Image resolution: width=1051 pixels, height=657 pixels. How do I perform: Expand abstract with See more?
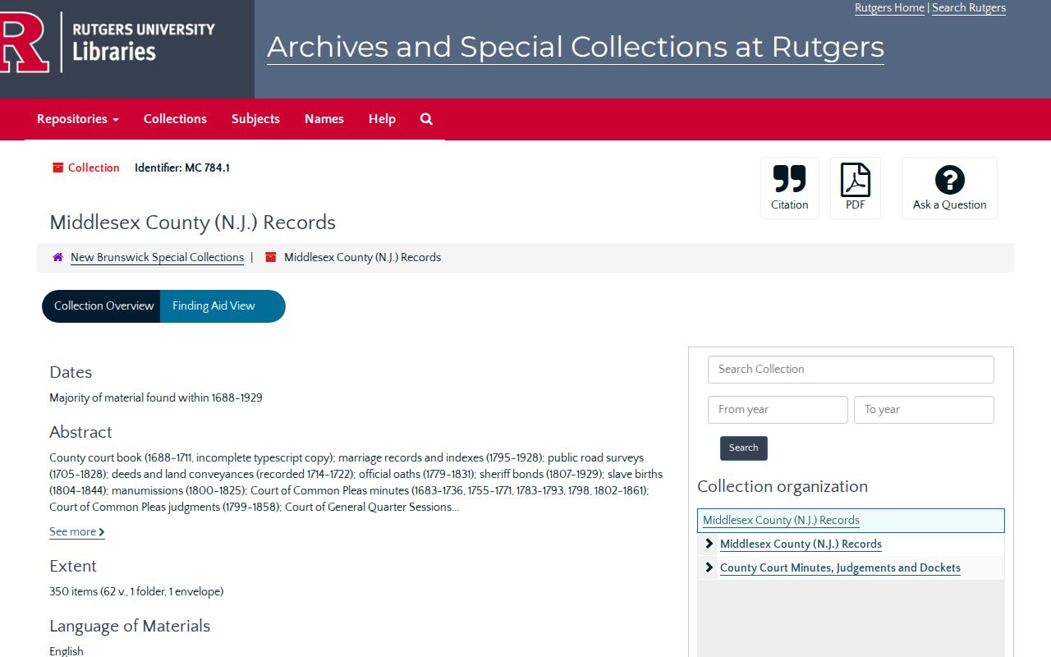(77, 531)
